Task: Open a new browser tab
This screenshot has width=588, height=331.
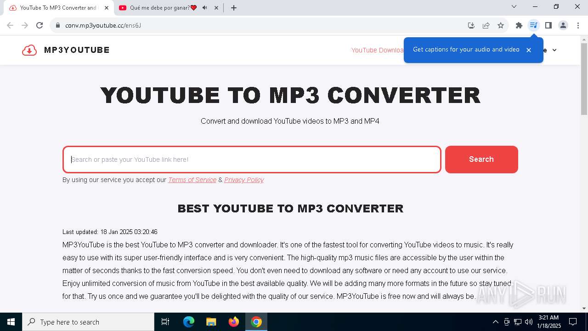Action: pyautogui.click(x=234, y=8)
